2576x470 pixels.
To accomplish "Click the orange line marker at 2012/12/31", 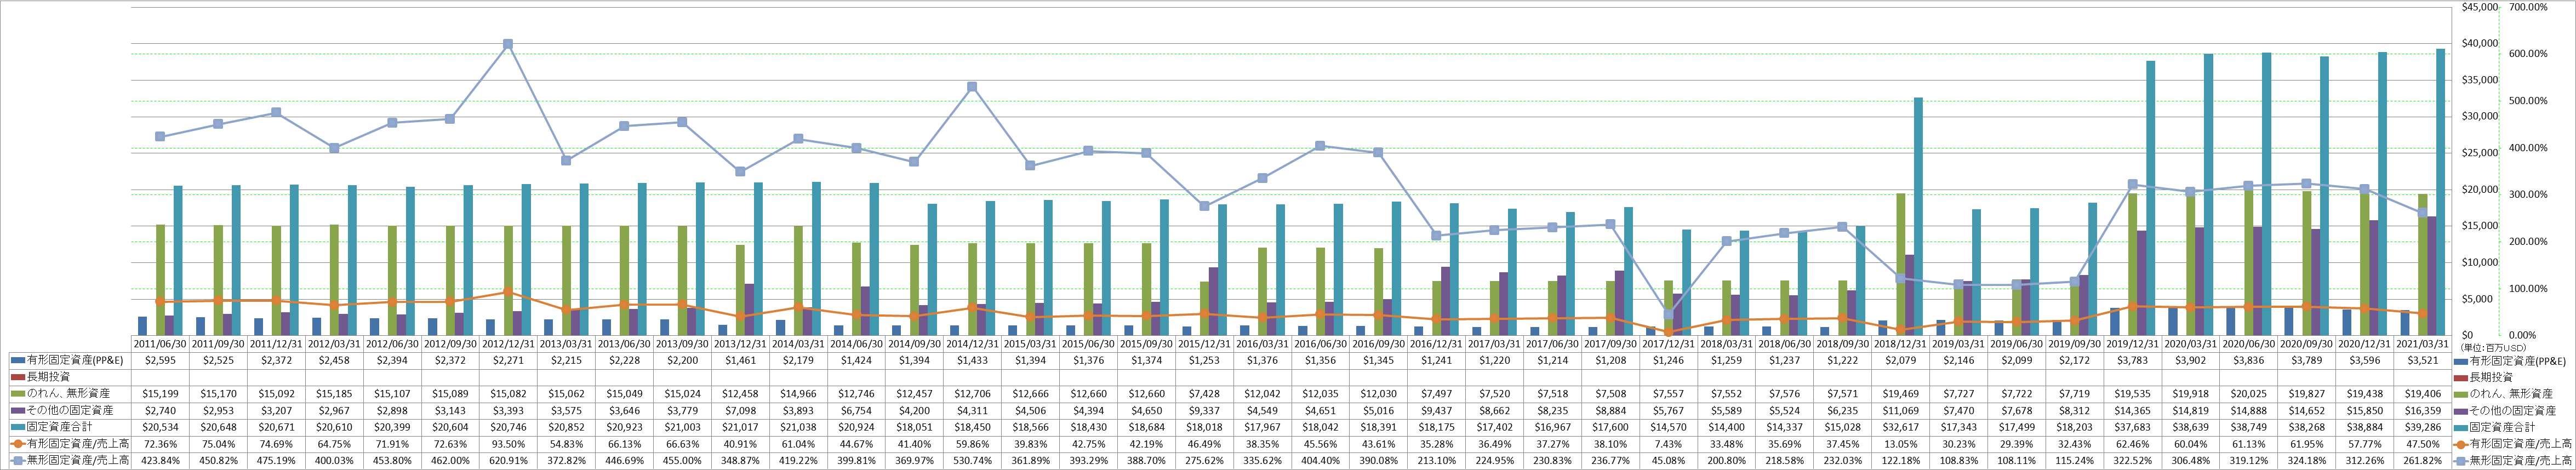I will [508, 292].
